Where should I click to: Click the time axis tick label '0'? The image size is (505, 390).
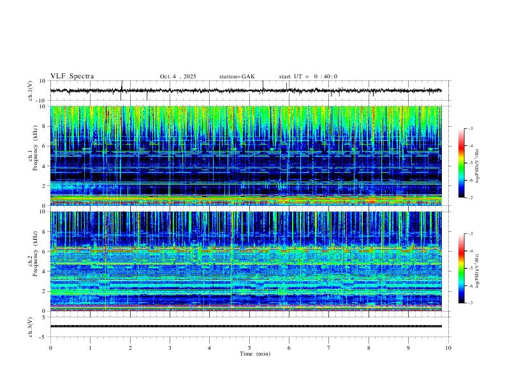(50, 348)
